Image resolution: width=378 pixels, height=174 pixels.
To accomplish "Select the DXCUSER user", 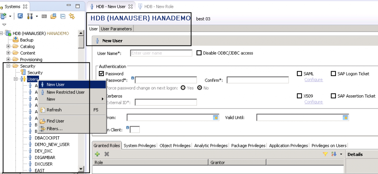I will [x=44, y=164].
